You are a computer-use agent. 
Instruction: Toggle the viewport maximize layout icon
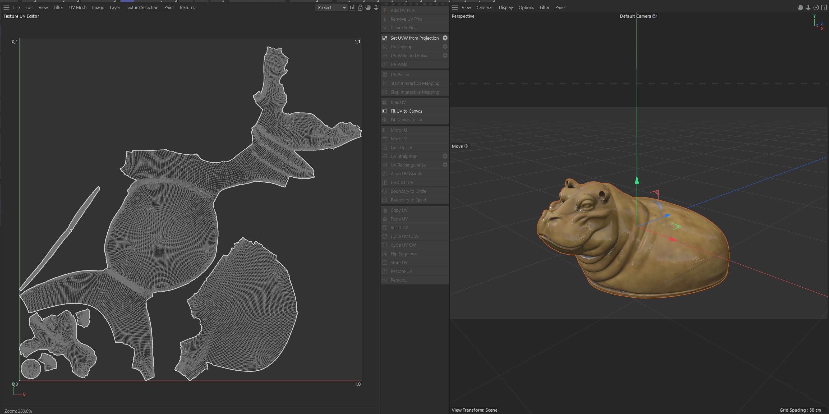[824, 7]
